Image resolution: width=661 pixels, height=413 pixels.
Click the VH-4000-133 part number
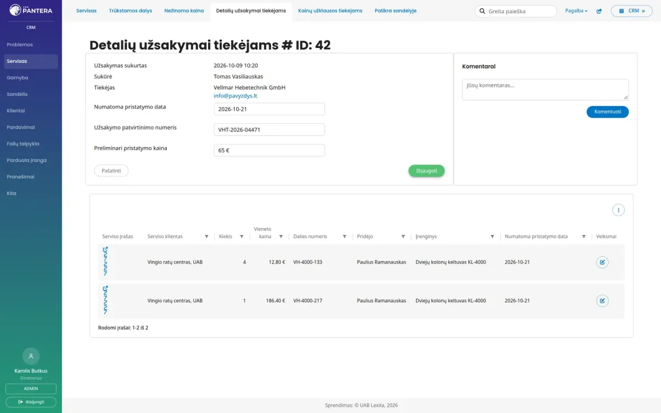(x=308, y=262)
